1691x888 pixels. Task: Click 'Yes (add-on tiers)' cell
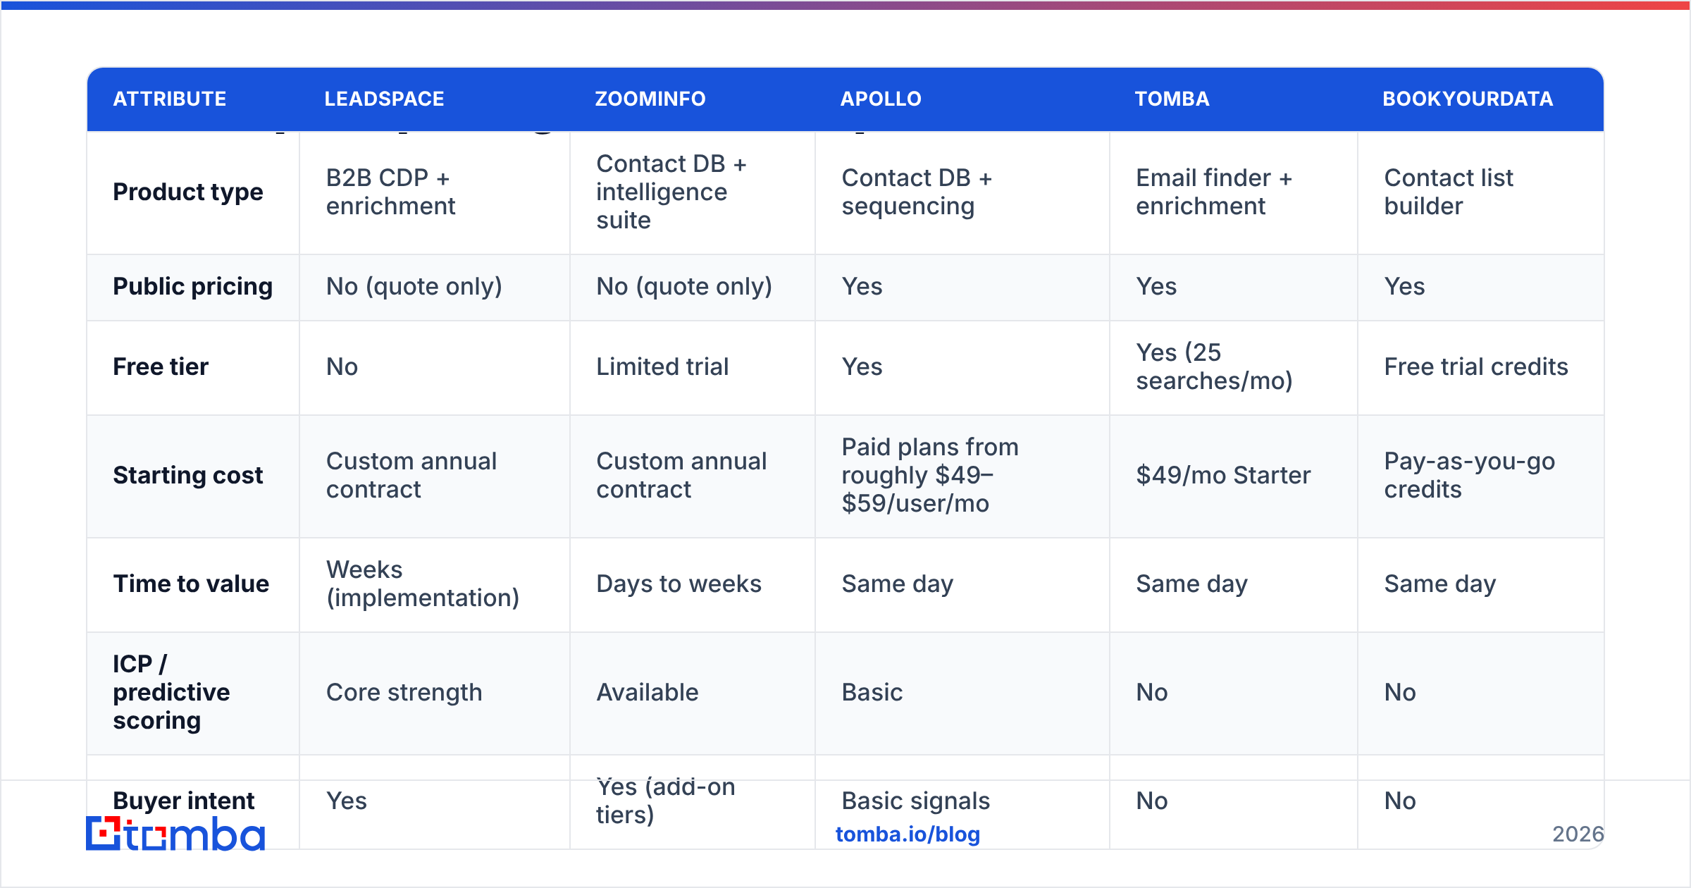tap(693, 801)
